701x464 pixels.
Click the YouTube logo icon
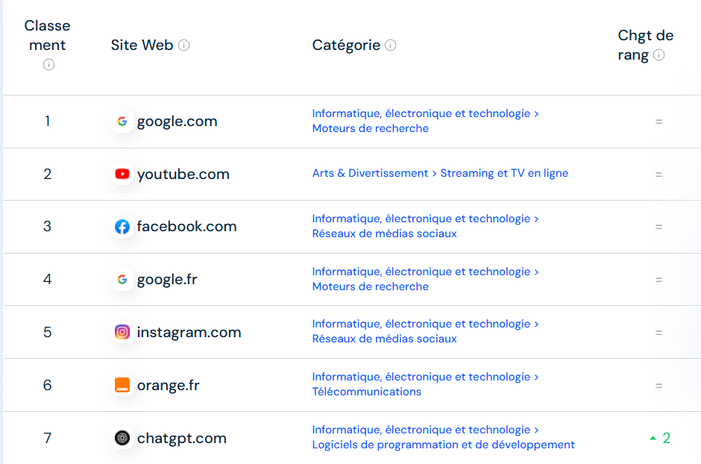(x=122, y=174)
